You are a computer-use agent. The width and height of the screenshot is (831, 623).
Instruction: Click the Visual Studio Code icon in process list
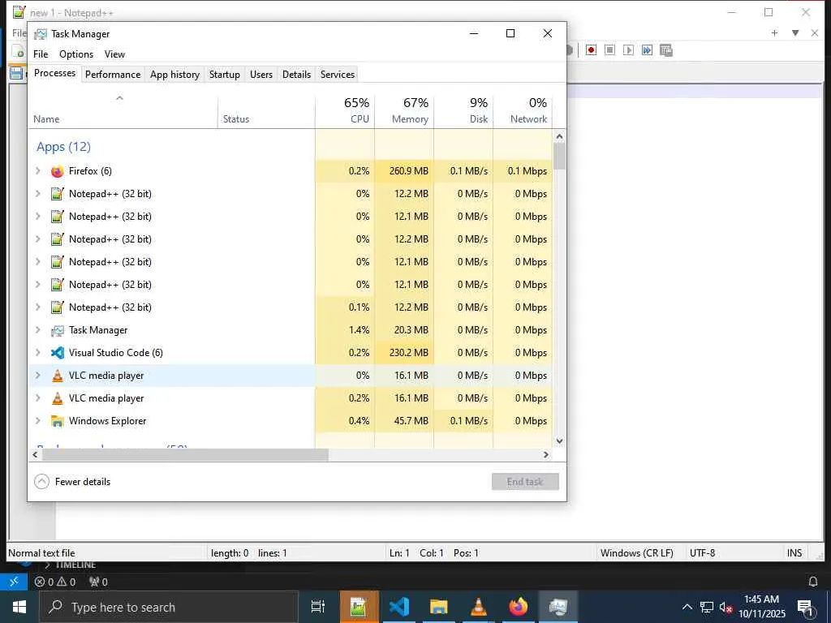[x=58, y=353]
